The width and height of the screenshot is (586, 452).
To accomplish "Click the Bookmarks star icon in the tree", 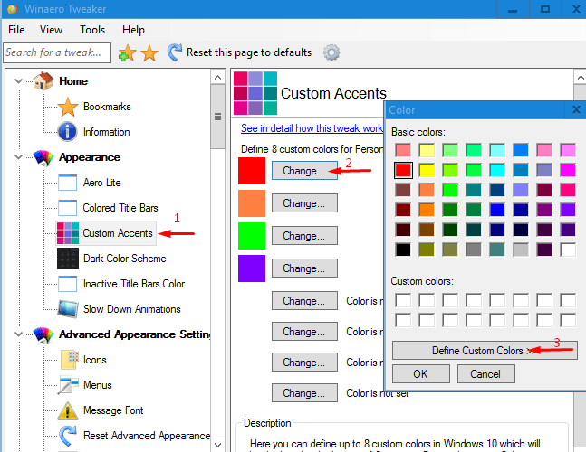I will pos(68,107).
